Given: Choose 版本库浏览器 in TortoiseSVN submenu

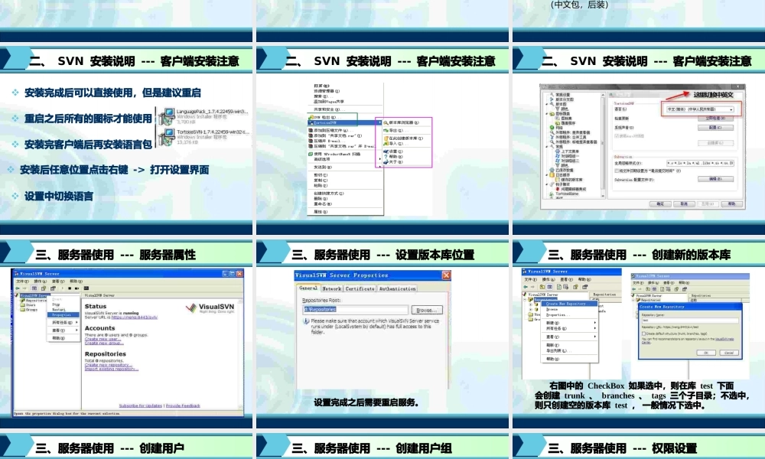Looking at the screenshot, I should pos(404,123).
